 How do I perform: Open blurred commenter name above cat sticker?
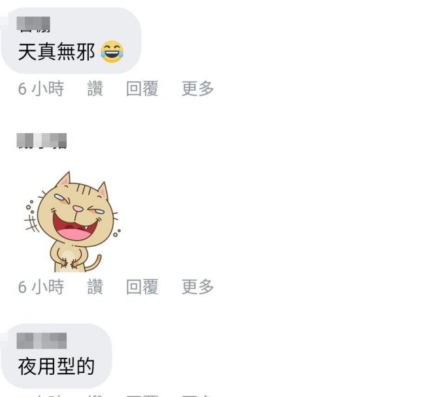pyautogui.click(x=42, y=141)
